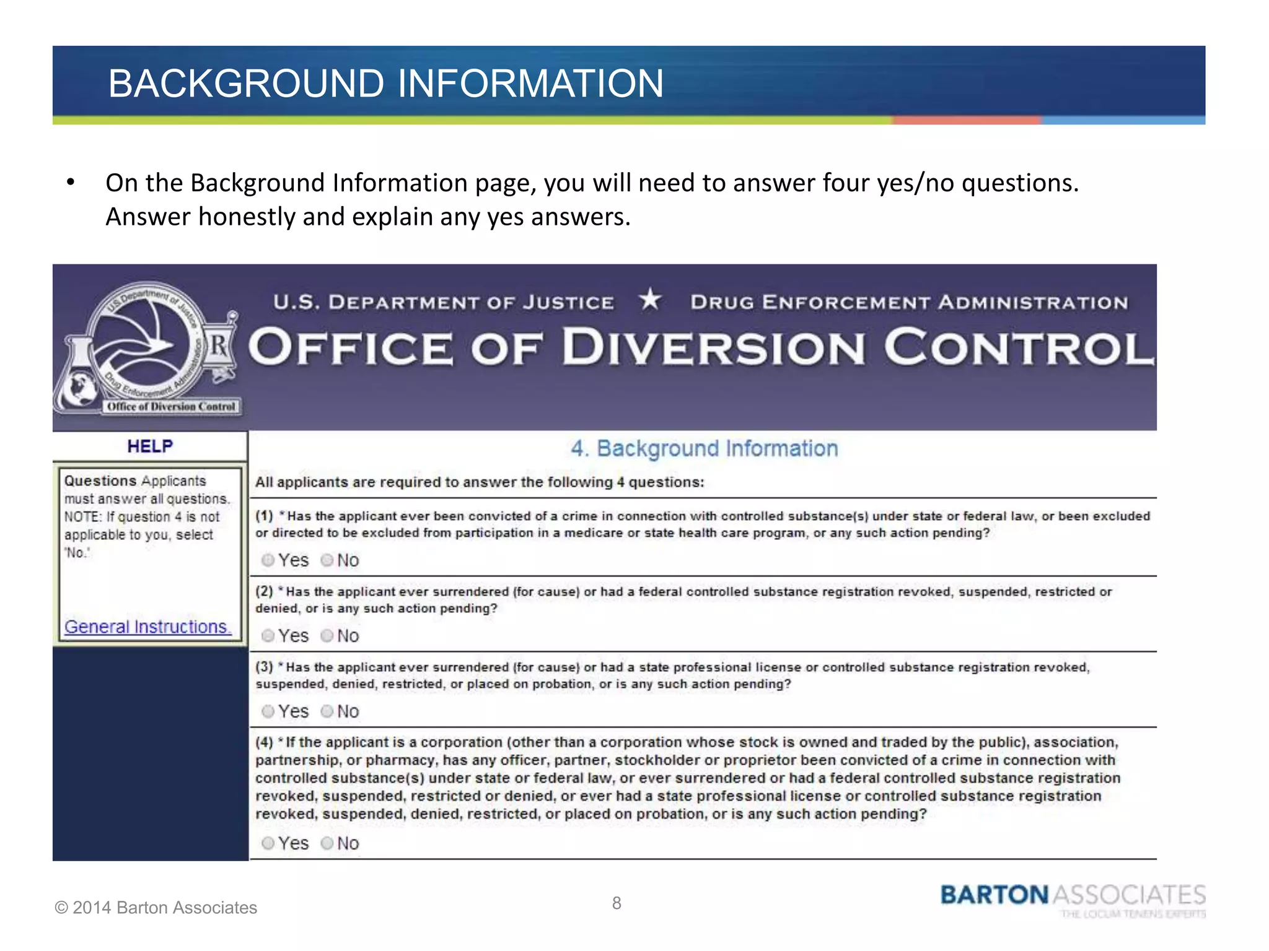The width and height of the screenshot is (1269, 951).
Task: Open the General Instructions link
Action: (147, 627)
